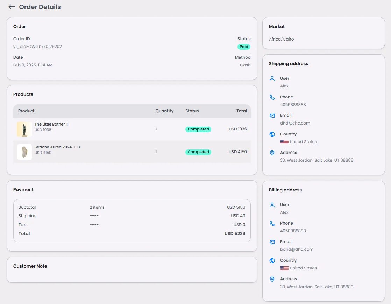Image resolution: width=391 pixels, height=304 pixels.
Task: Click the shipping address country globe icon
Action: (272, 134)
